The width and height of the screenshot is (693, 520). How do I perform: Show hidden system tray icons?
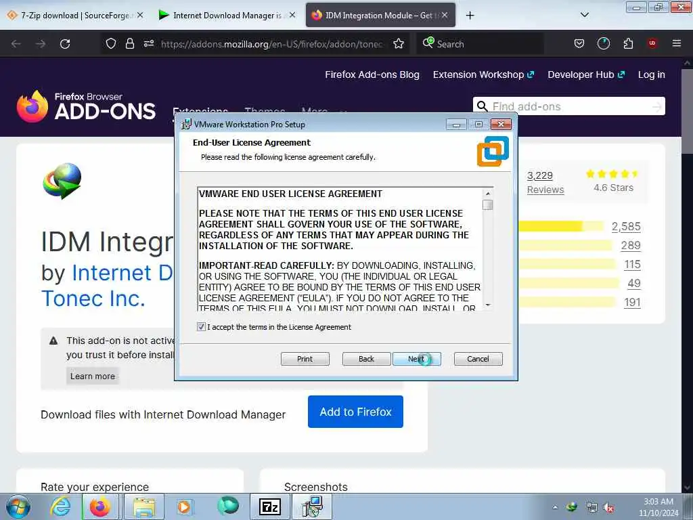click(x=555, y=508)
